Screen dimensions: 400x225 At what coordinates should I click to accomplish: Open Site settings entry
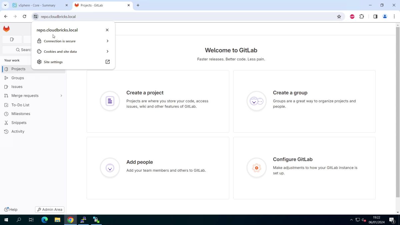coord(73,62)
